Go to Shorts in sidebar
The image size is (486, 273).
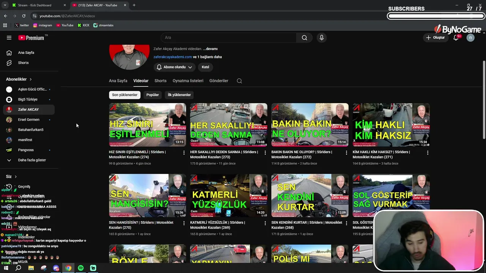coord(29,63)
